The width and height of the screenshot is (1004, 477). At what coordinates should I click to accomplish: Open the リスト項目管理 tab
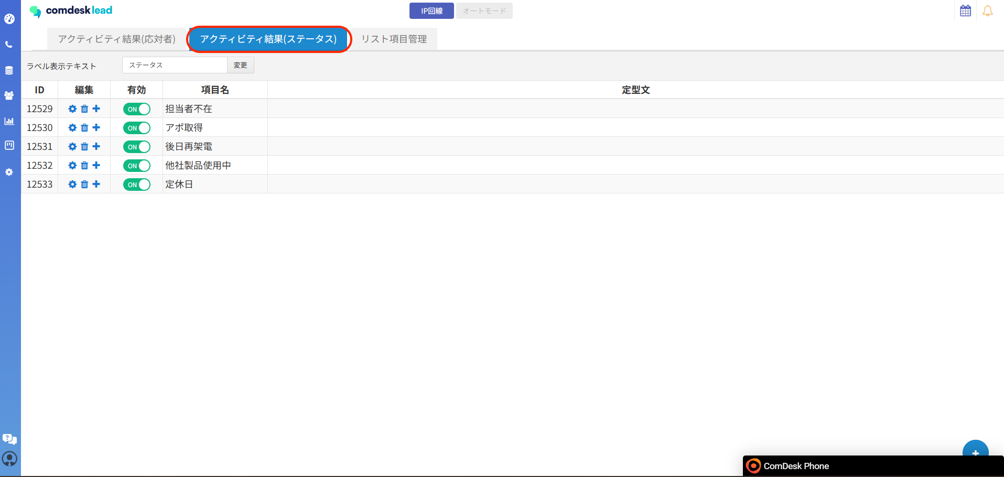click(x=394, y=39)
